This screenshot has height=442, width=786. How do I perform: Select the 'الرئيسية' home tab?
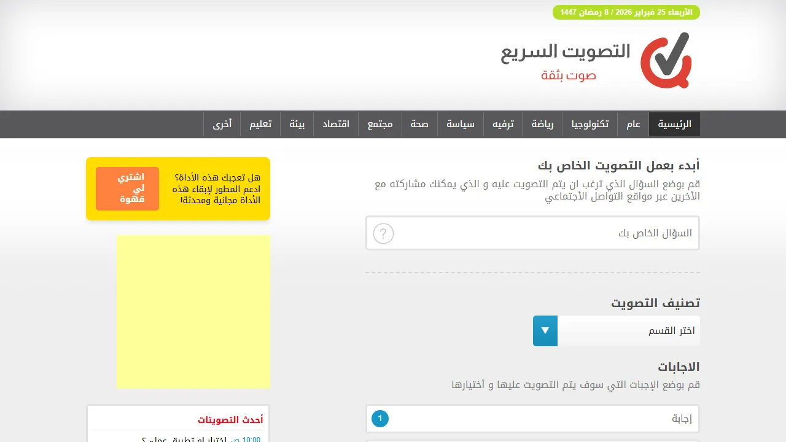[674, 124]
